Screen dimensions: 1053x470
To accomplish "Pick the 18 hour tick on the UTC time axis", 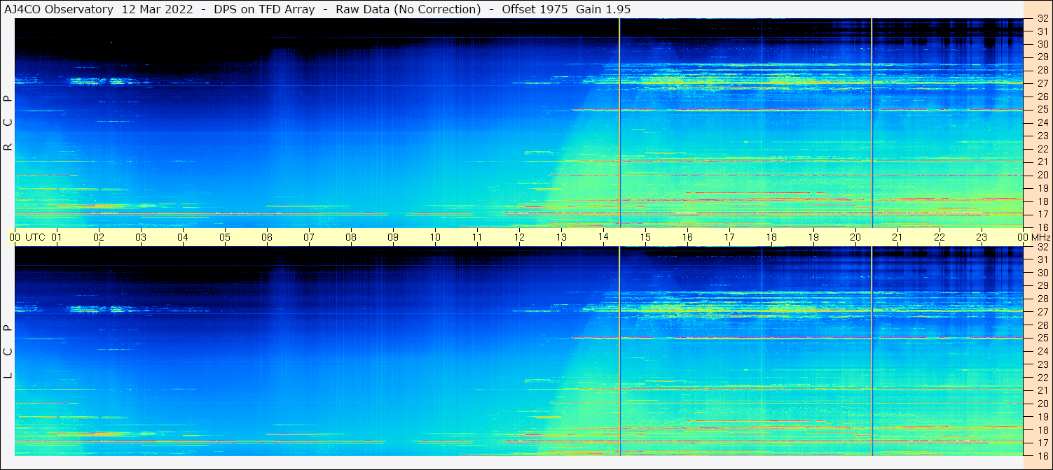I will coord(771,237).
